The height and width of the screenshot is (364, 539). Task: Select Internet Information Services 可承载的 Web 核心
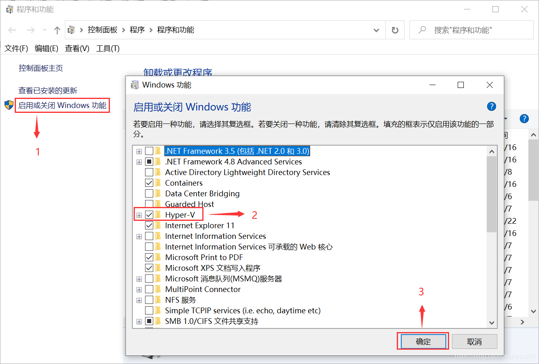(249, 247)
